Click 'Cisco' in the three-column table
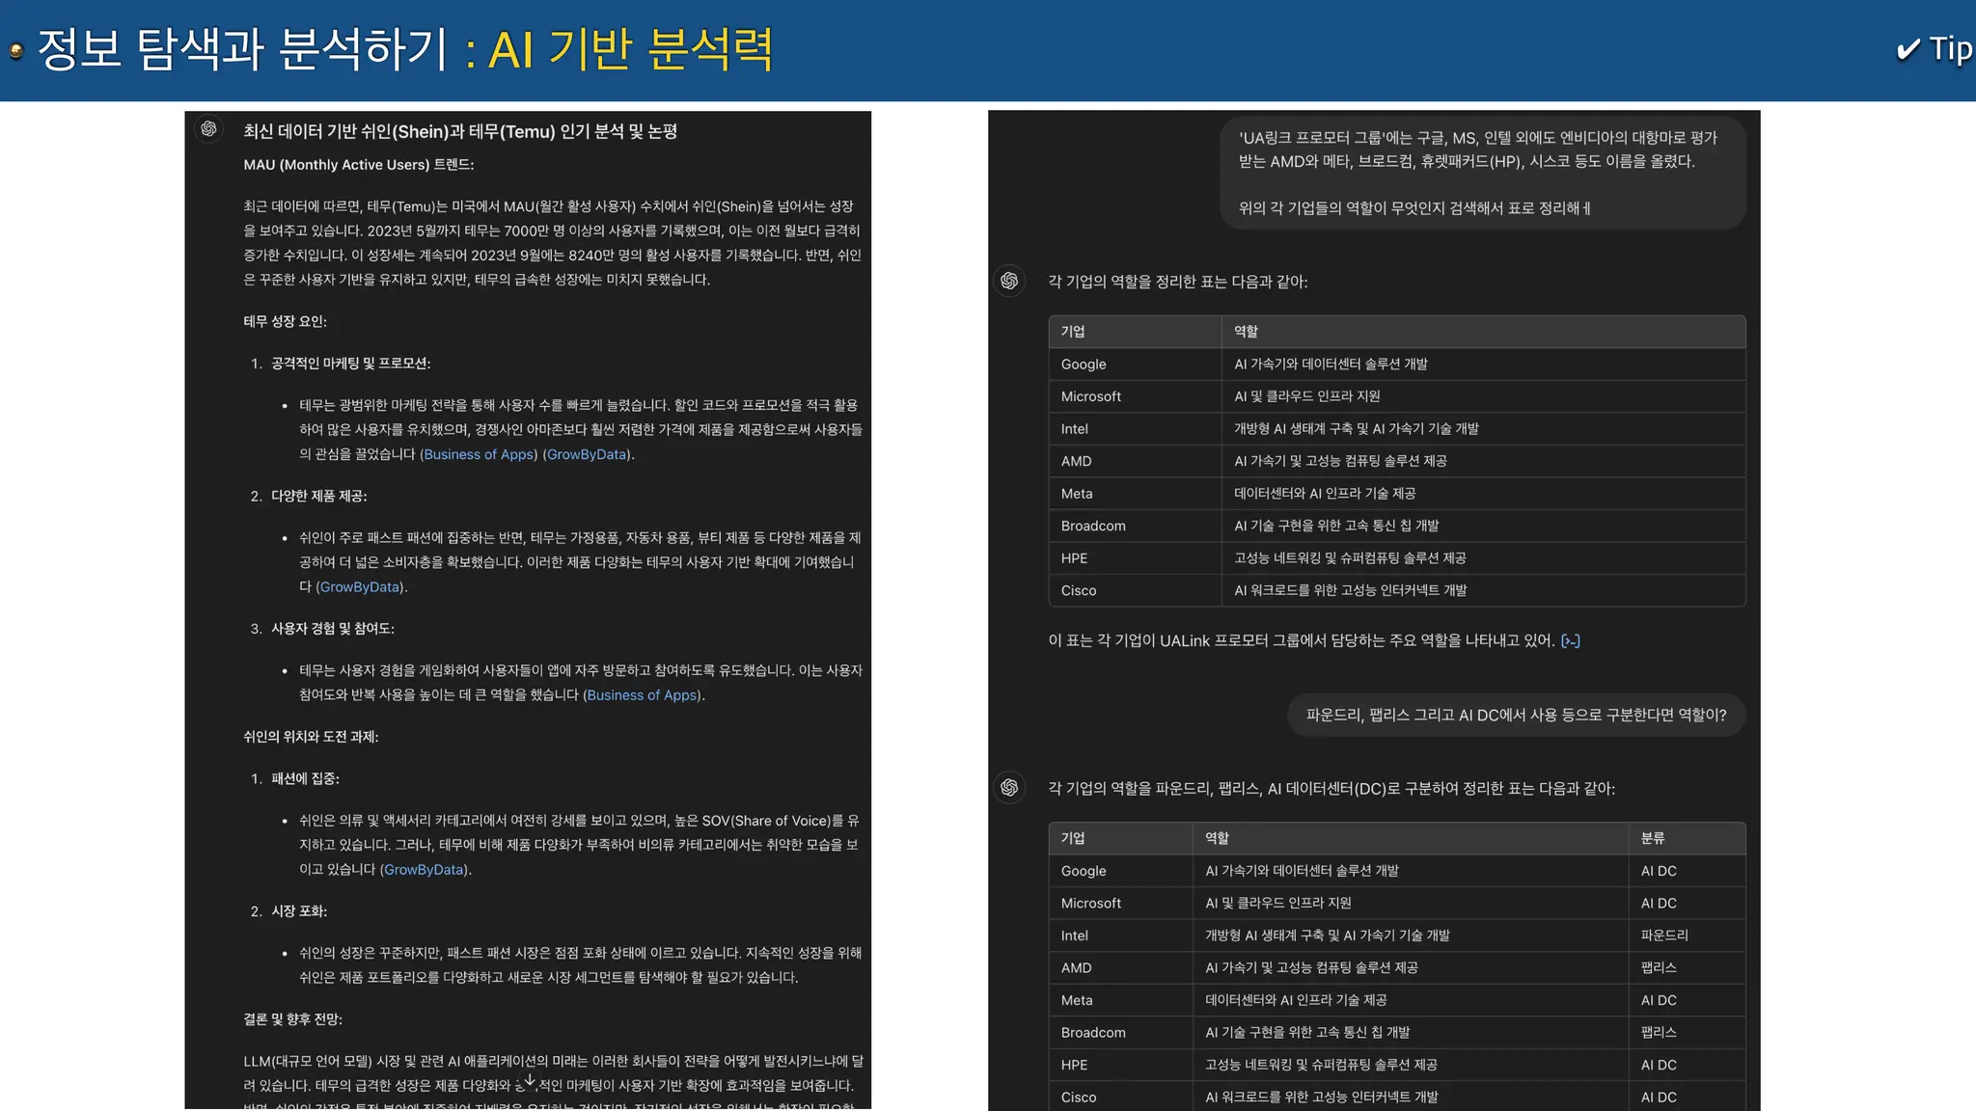The image size is (1976, 1111). pyautogui.click(x=1078, y=1097)
